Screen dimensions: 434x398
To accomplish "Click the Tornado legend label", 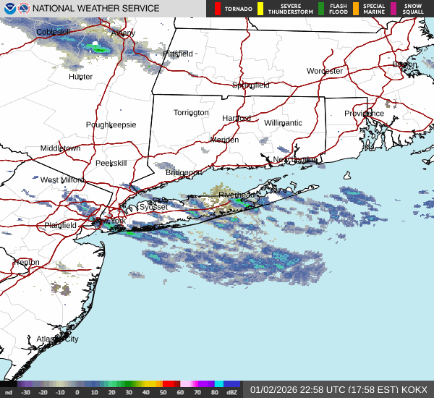I will tap(238, 9).
